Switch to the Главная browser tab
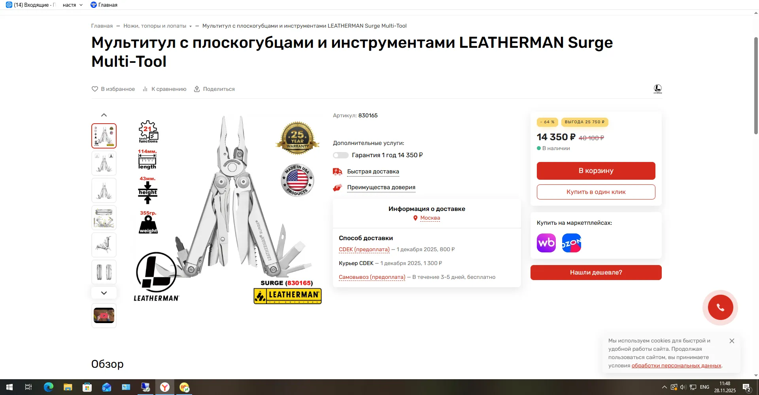759x395 pixels. click(x=104, y=5)
